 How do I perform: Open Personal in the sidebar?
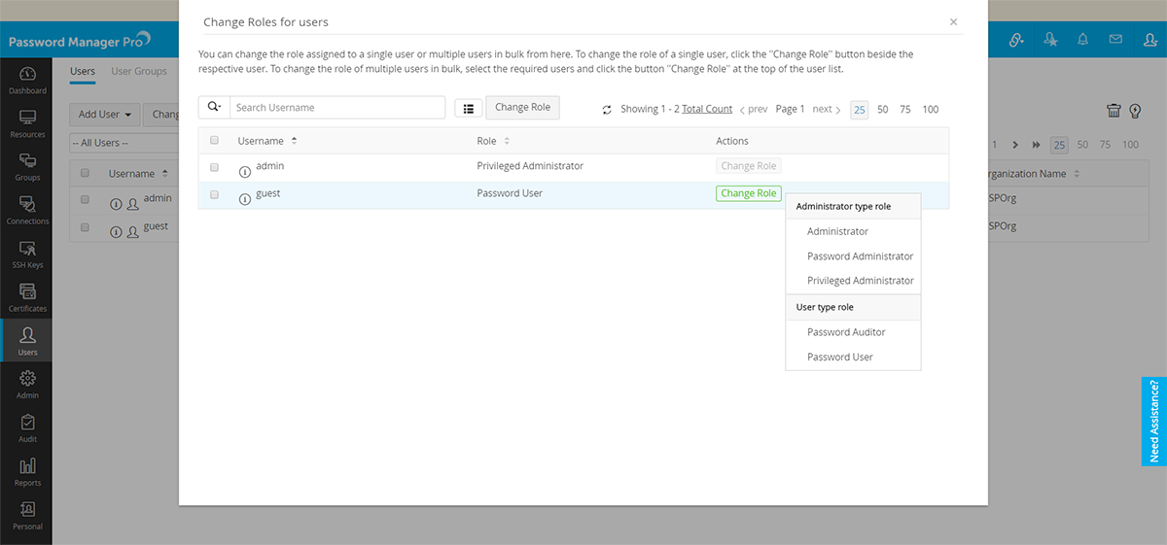click(x=27, y=516)
